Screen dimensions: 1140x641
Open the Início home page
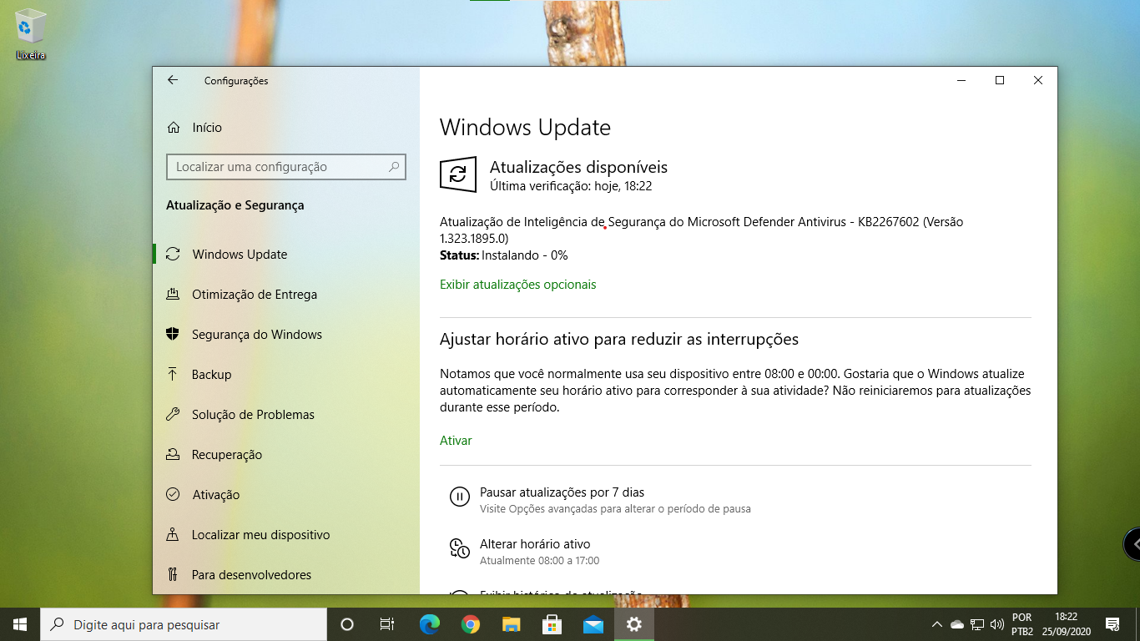pyautogui.click(x=194, y=128)
